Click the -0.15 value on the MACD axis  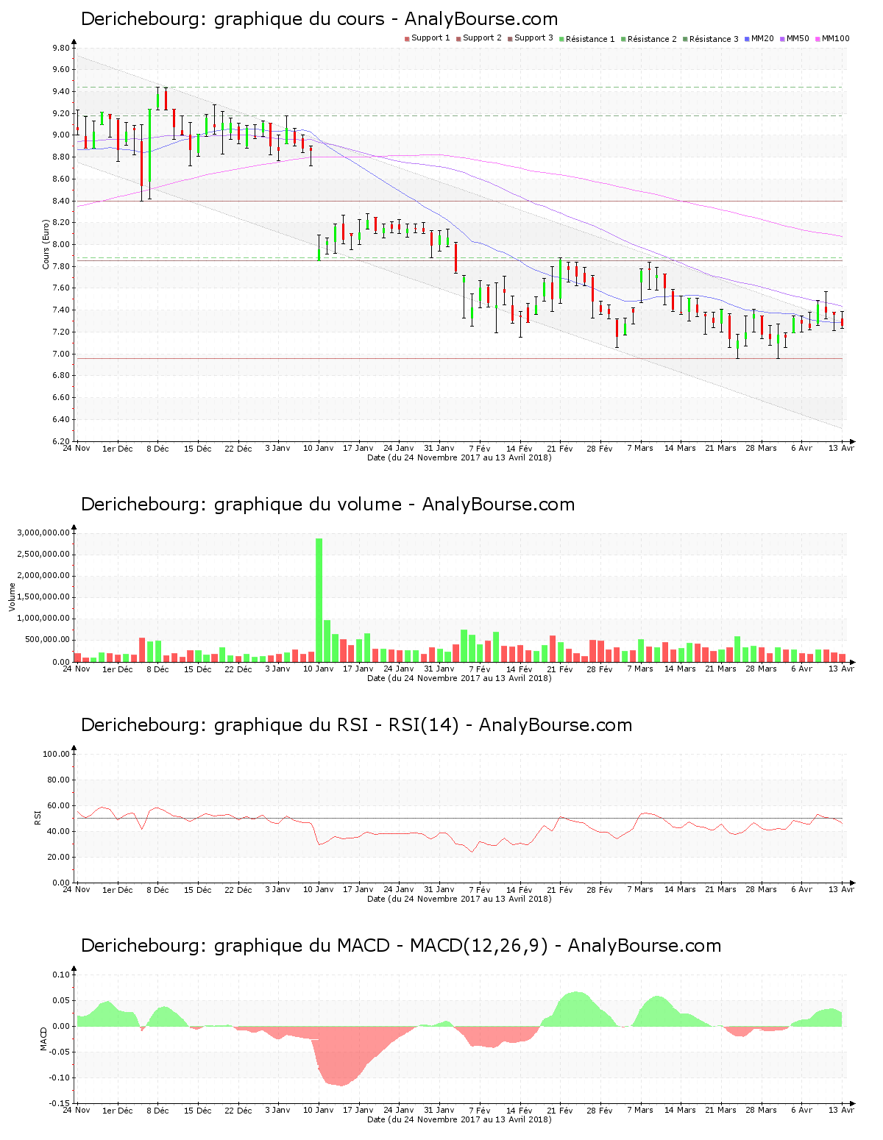click(60, 1103)
